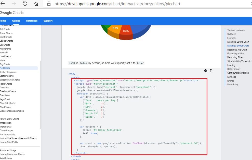Refresh the current page
The width and height of the screenshot is (252, 160).
pyautogui.click(x=24, y=4)
